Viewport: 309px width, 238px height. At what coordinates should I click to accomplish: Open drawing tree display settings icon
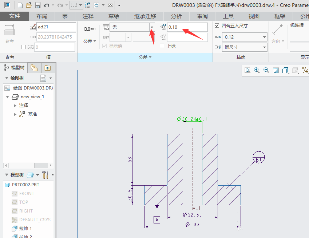point(43,78)
